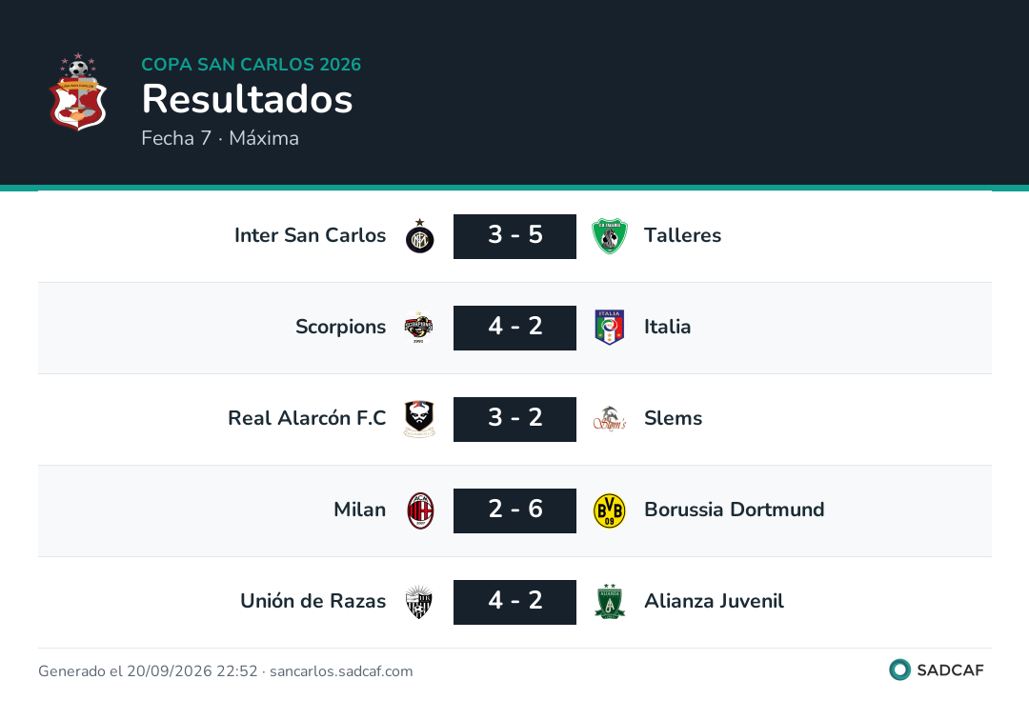Select the Resultados heading

coord(248,99)
